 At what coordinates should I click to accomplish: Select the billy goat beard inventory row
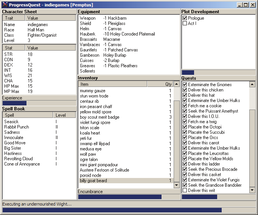pos(126,181)
